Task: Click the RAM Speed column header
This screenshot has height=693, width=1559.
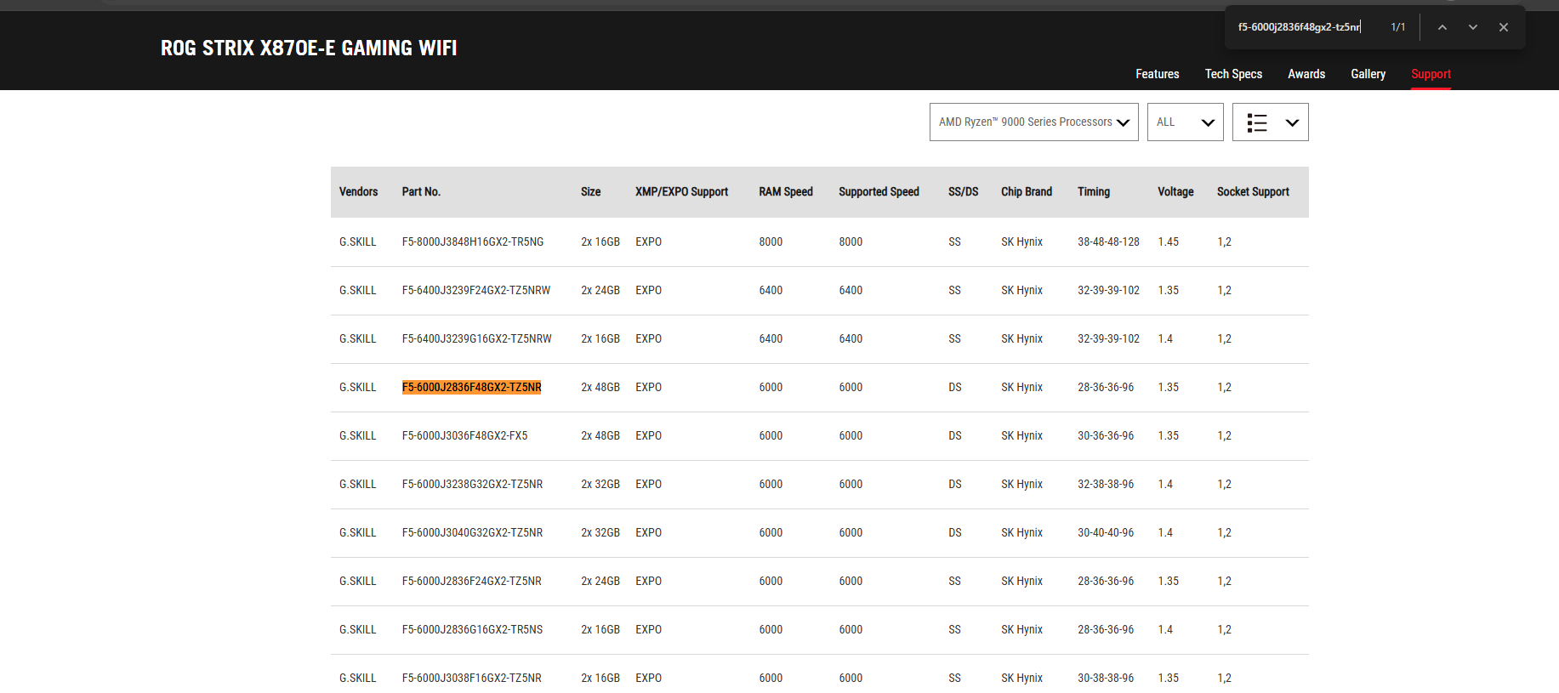Action: (x=785, y=192)
